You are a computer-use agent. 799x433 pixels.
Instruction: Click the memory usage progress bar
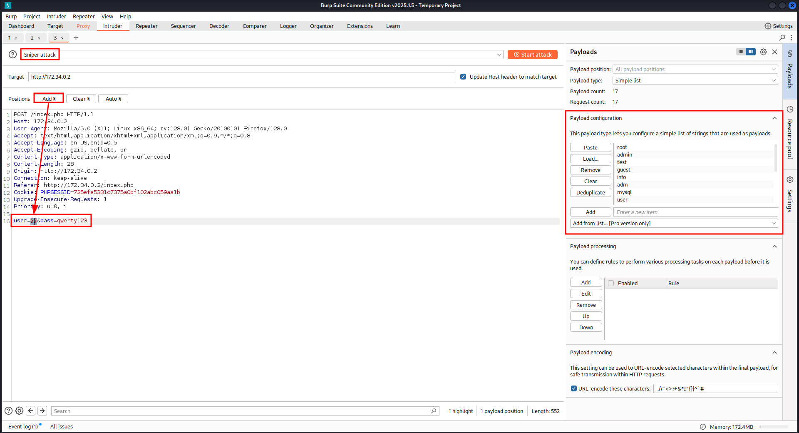point(774,427)
